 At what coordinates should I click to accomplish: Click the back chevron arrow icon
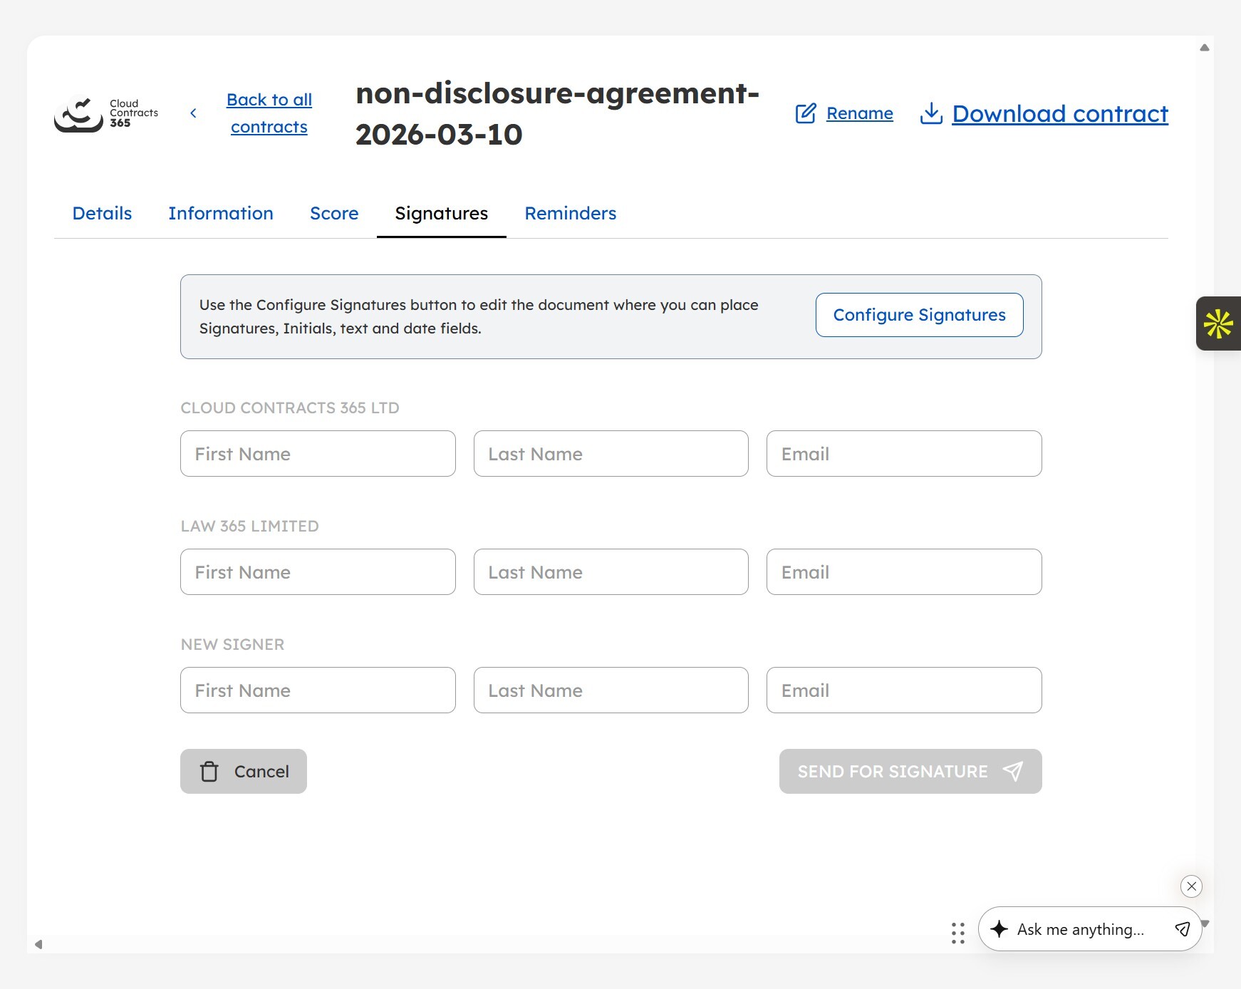pyautogui.click(x=193, y=113)
